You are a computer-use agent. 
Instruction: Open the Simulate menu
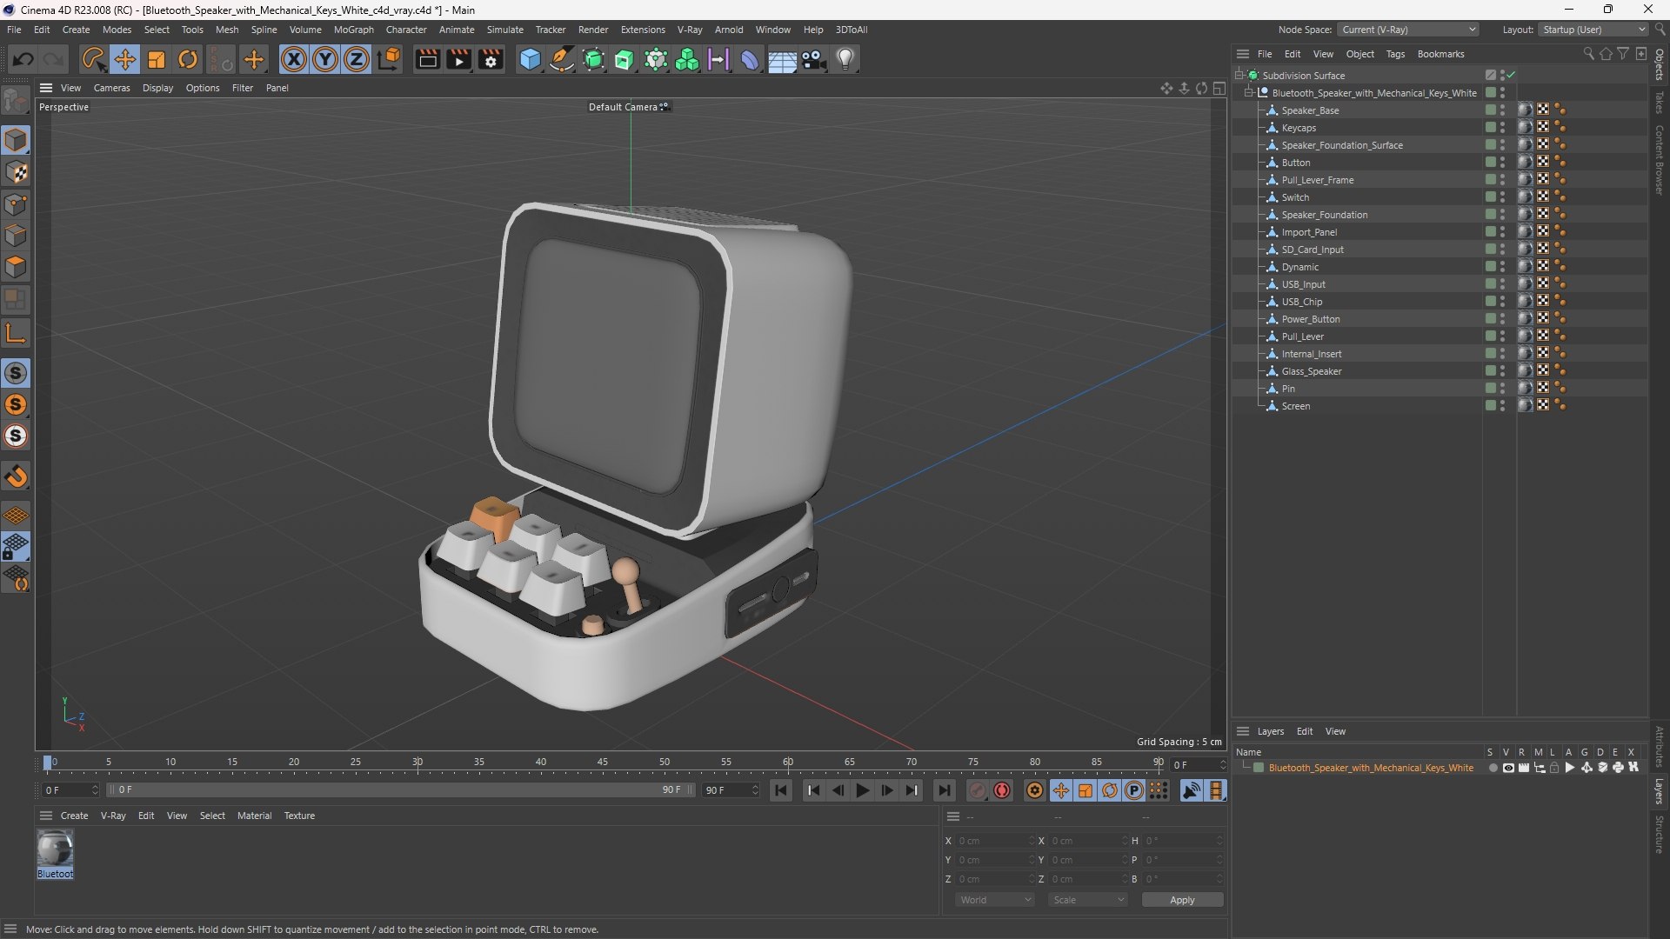[x=504, y=30]
